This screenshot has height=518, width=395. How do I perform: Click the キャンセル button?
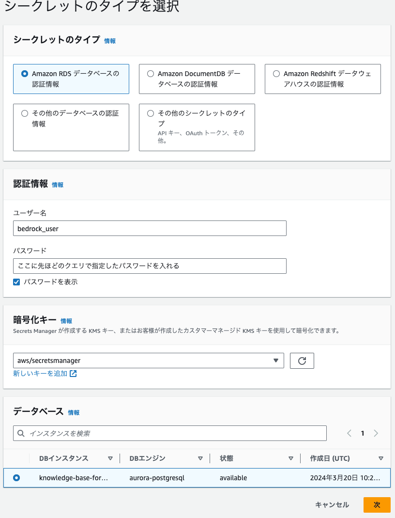pos(332,504)
